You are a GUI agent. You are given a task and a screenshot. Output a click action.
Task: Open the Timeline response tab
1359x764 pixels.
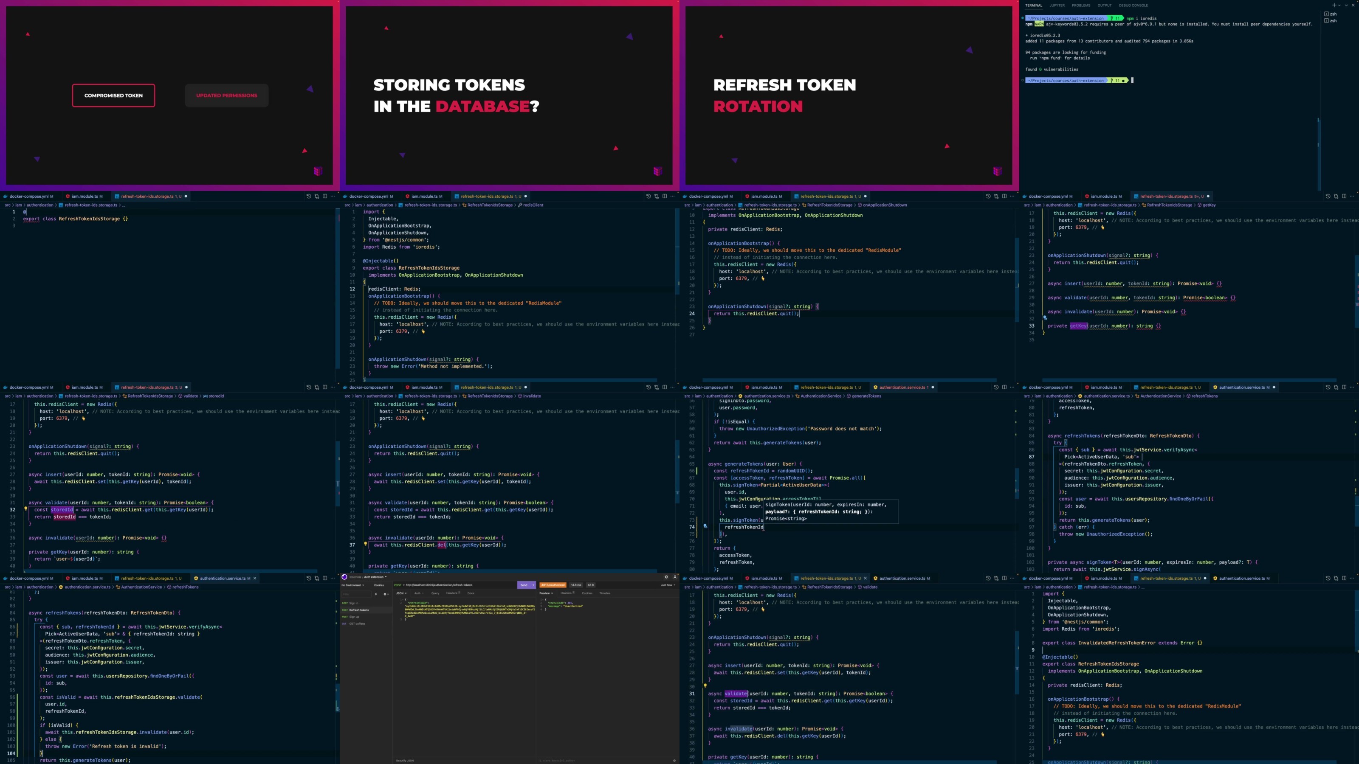605,593
